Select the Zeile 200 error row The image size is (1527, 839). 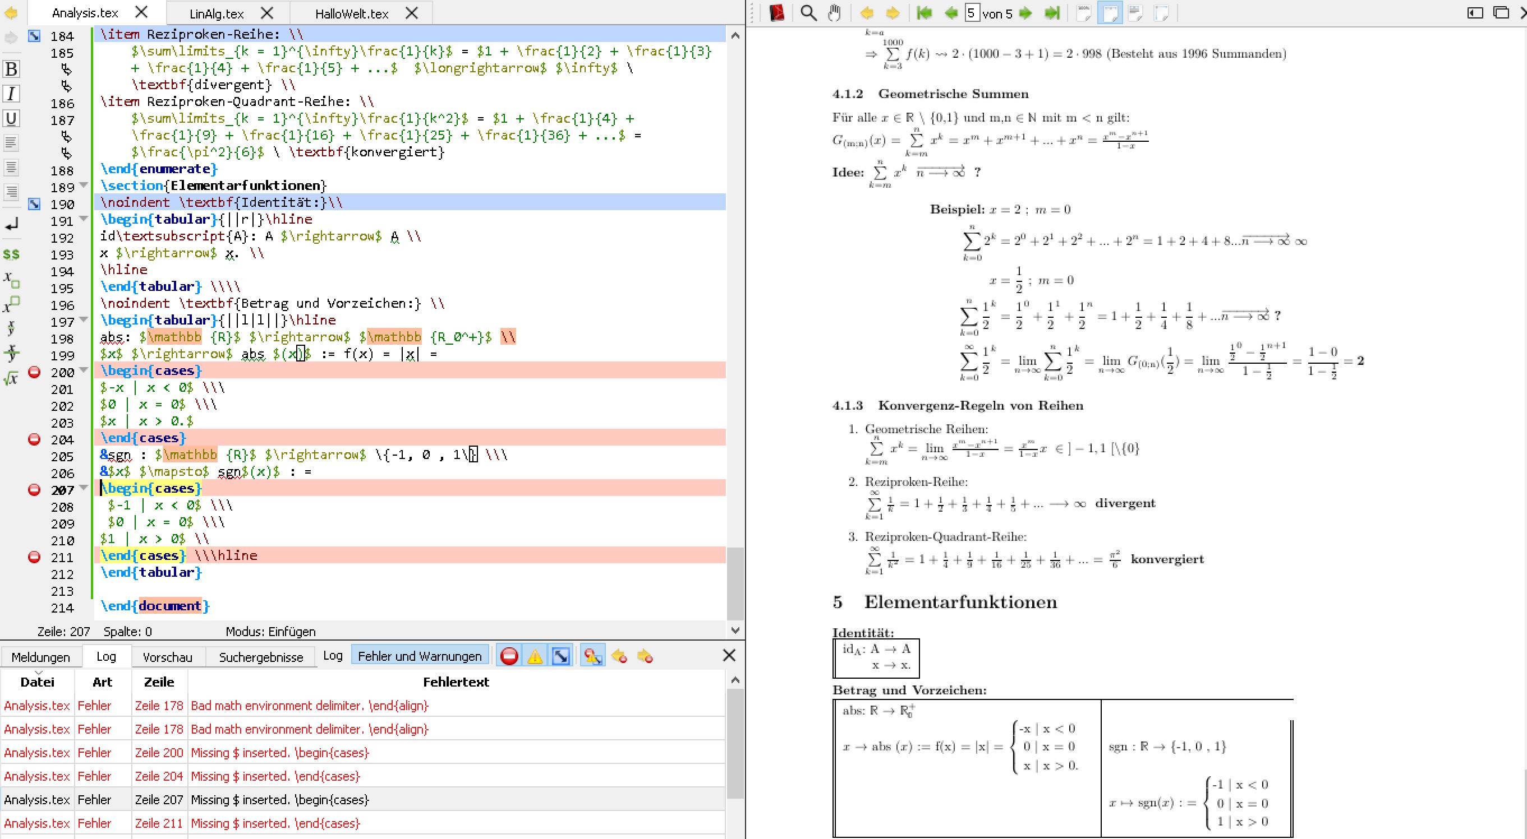coord(363,753)
